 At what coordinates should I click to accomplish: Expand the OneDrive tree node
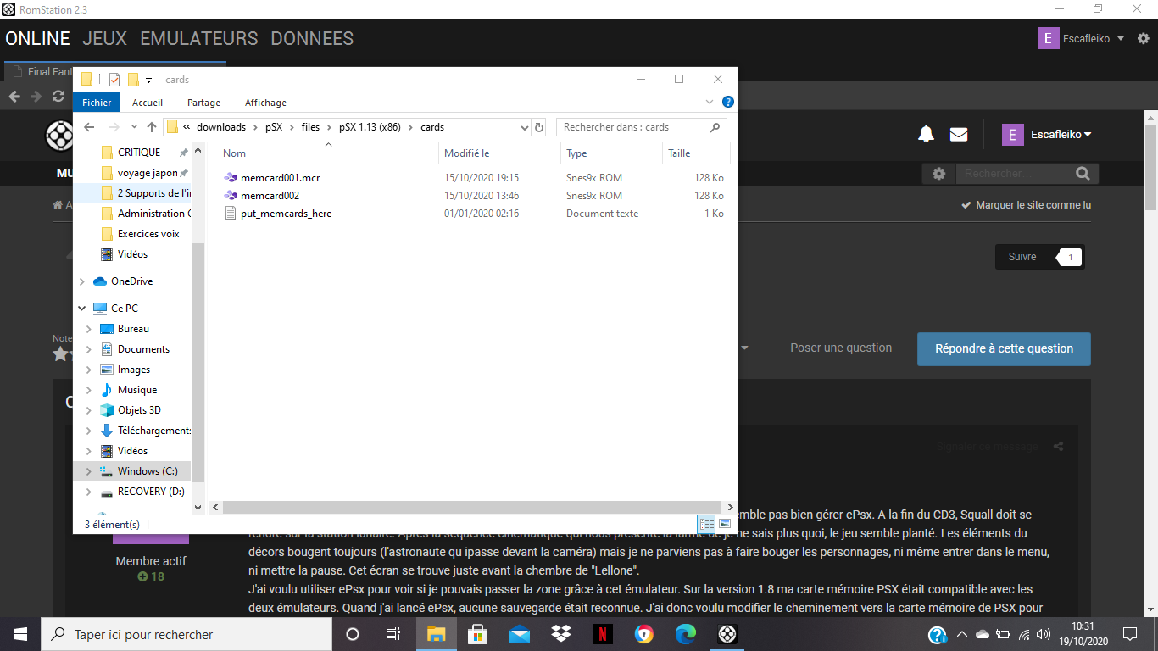82,281
